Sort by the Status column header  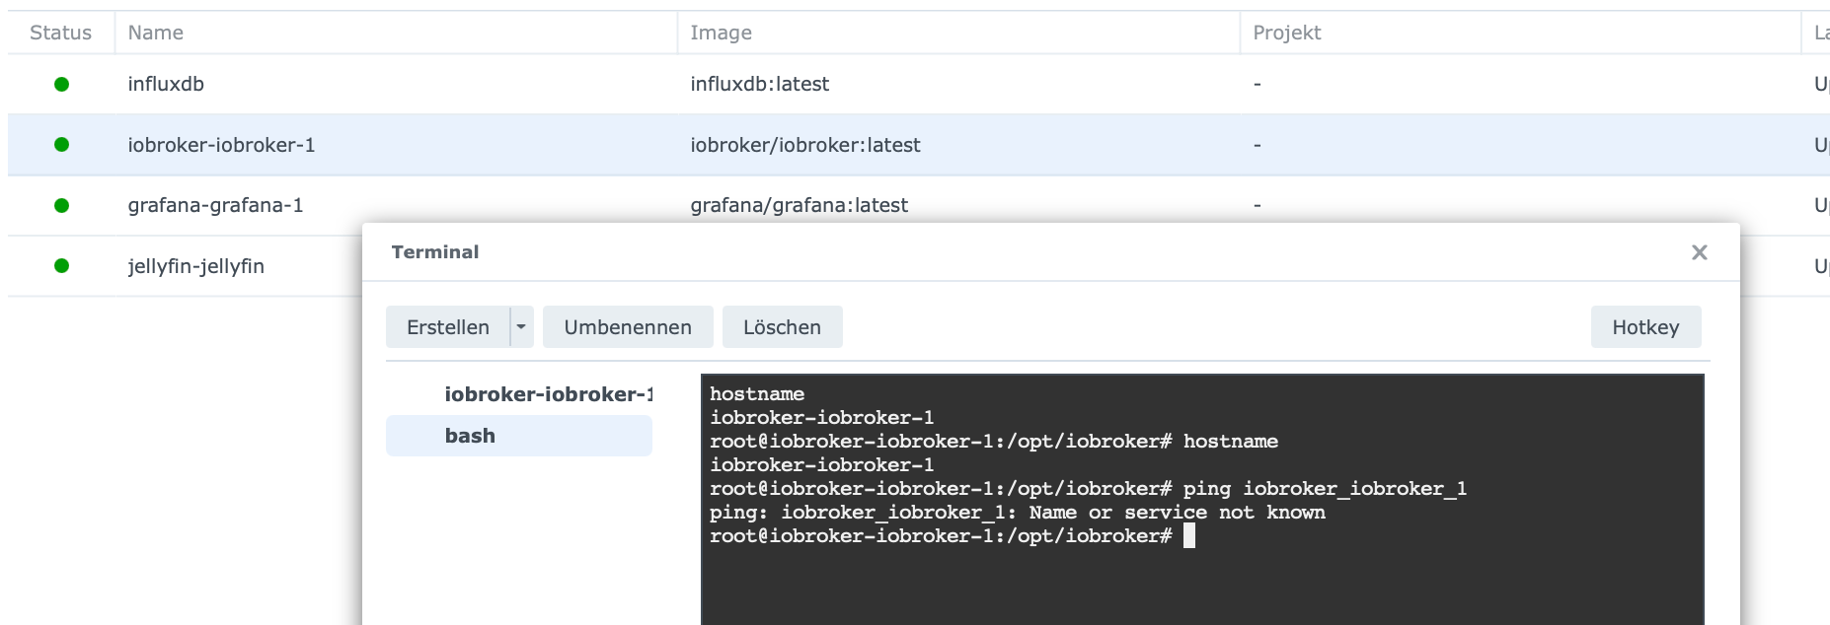pyautogui.click(x=60, y=33)
